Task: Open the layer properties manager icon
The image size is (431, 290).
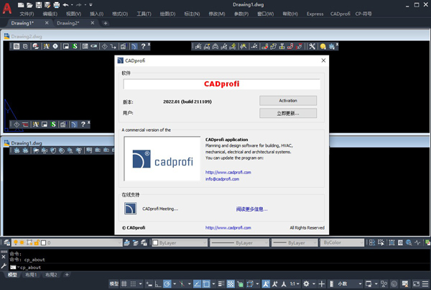Action: click(6, 243)
